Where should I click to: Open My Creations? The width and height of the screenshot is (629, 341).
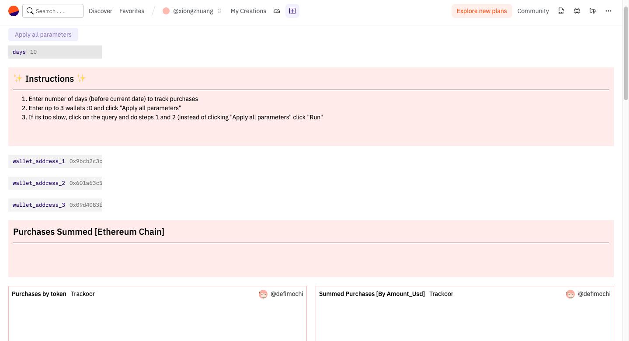click(248, 11)
